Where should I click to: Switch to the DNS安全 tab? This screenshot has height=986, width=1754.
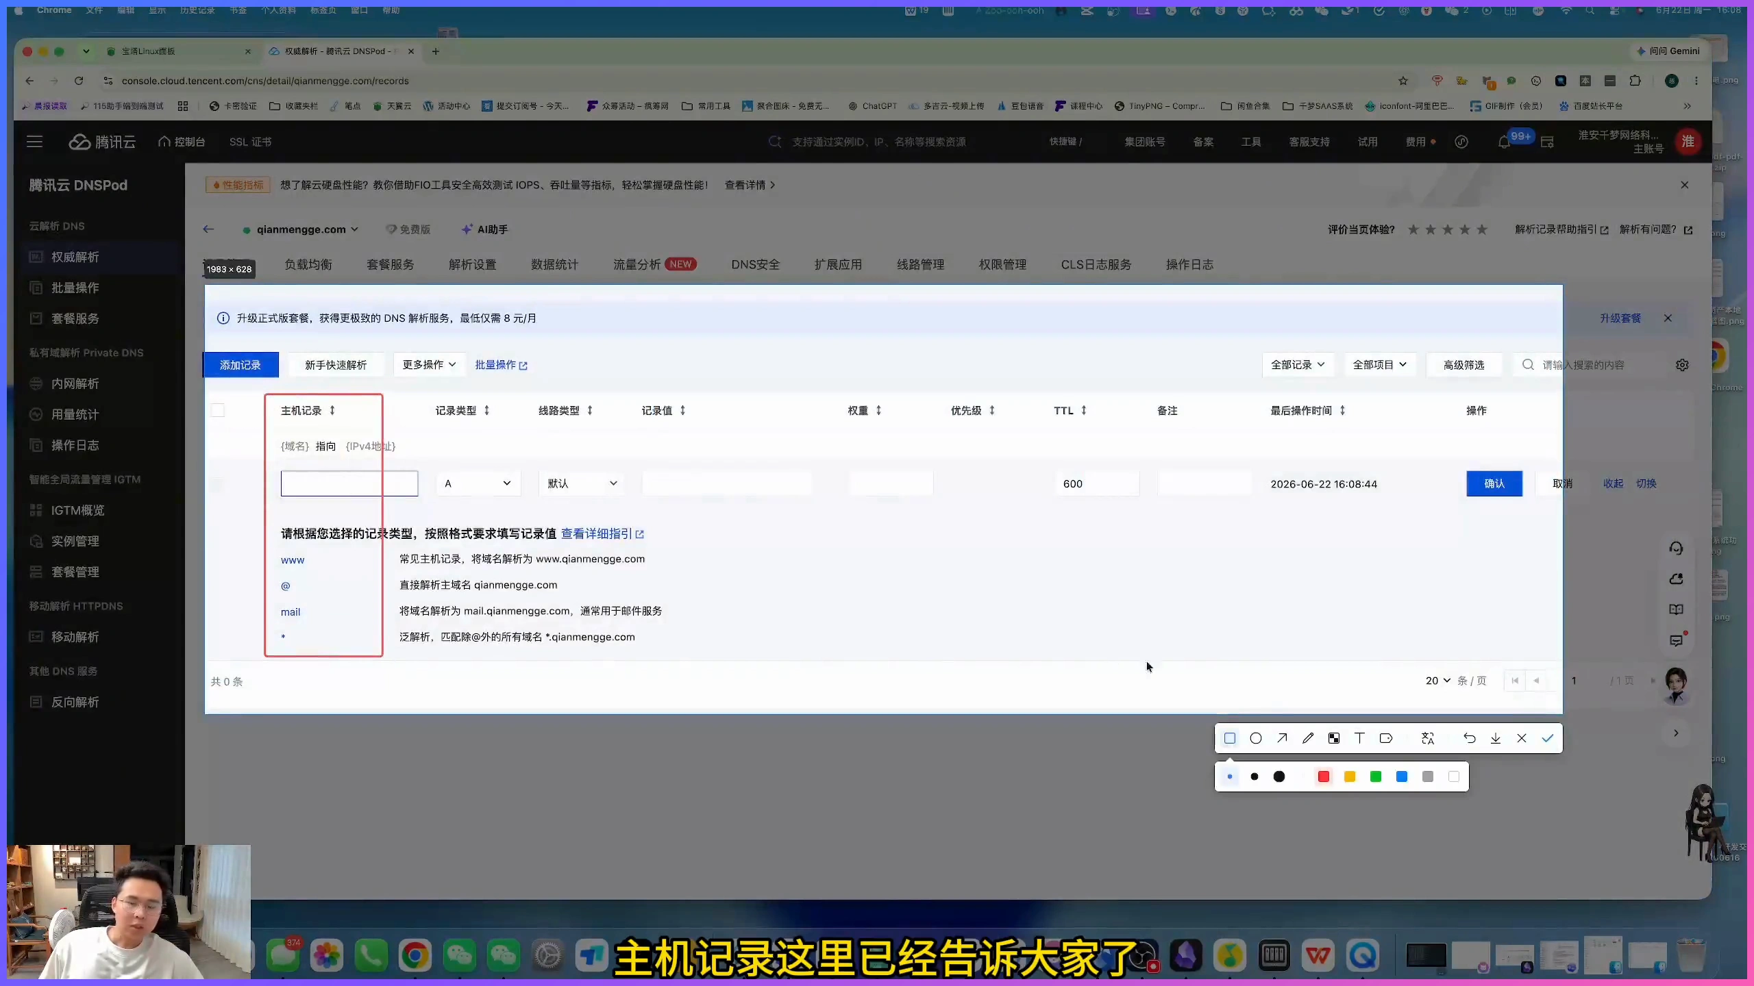755,264
